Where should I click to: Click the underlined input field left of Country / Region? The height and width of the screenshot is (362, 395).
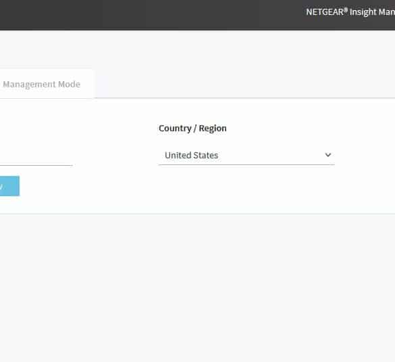[x=36, y=156]
